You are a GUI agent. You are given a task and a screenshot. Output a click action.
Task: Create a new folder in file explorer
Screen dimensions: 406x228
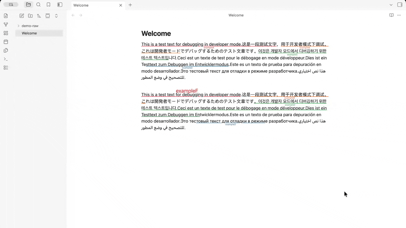pos(30,16)
